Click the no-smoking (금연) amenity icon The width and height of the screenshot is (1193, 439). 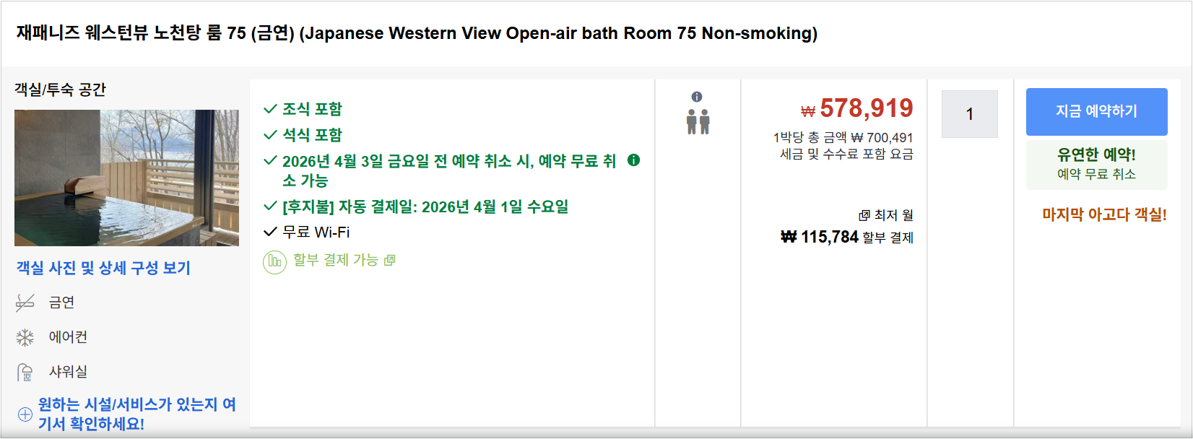pyautogui.click(x=24, y=303)
